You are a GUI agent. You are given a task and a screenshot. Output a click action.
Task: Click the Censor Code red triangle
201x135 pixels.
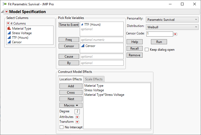click(x=175, y=34)
